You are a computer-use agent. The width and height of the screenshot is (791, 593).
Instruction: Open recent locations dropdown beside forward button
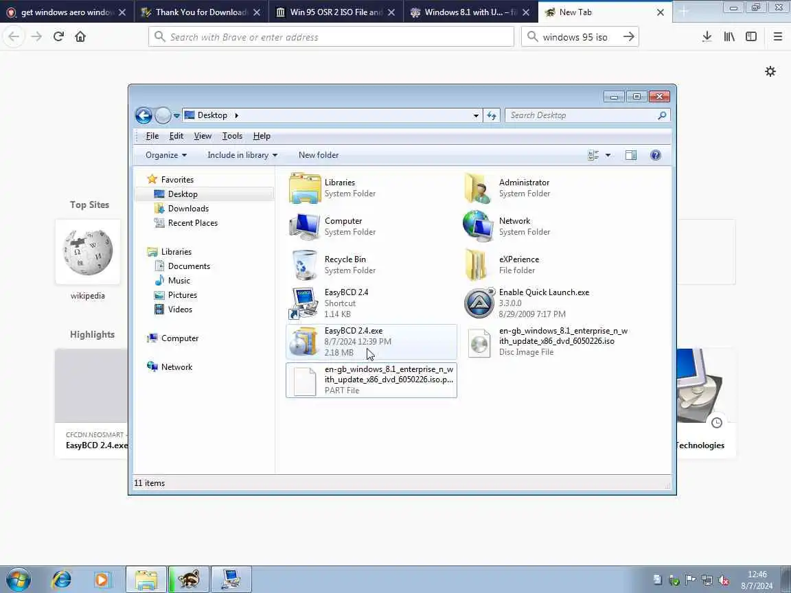176,115
